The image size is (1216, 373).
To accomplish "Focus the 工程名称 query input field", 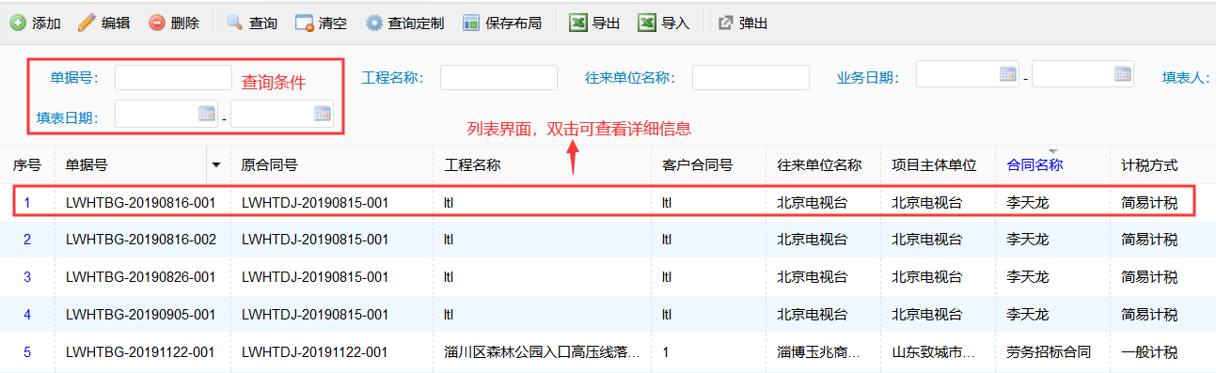I will point(498,77).
